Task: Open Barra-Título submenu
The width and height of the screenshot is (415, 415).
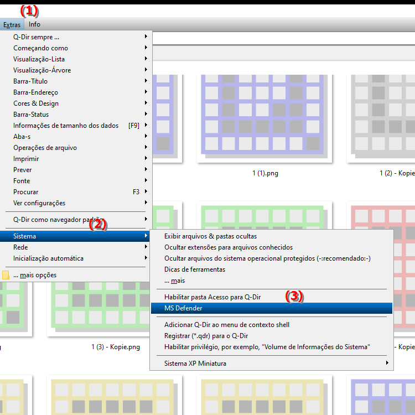Action: click(76, 81)
